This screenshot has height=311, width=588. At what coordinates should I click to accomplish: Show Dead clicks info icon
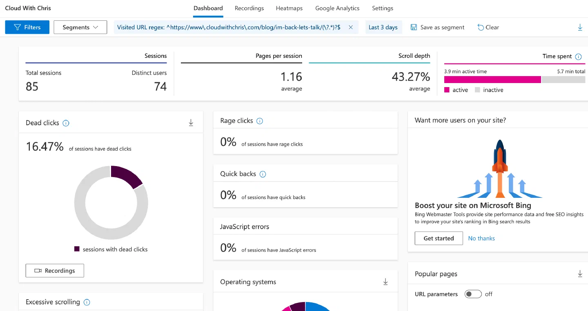point(66,123)
